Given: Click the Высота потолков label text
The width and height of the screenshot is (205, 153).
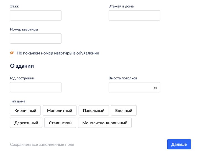Looking at the screenshot, I should coord(123,78).
